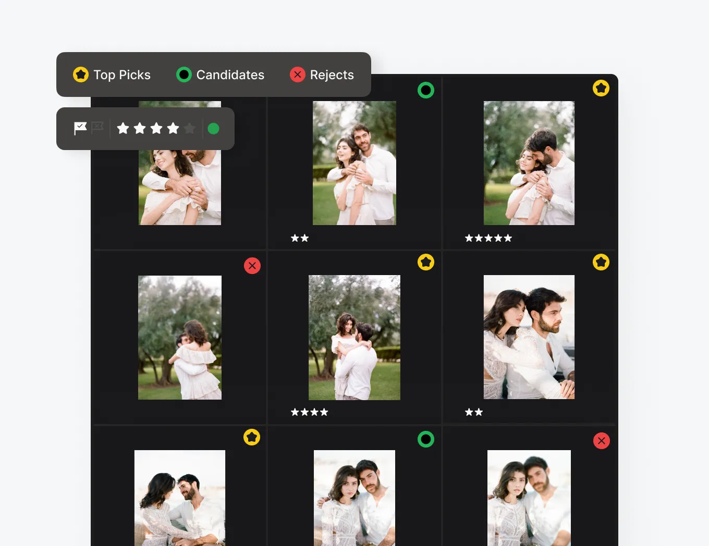Click green candidate badge on two-star olive tree photo

(426, 90)
